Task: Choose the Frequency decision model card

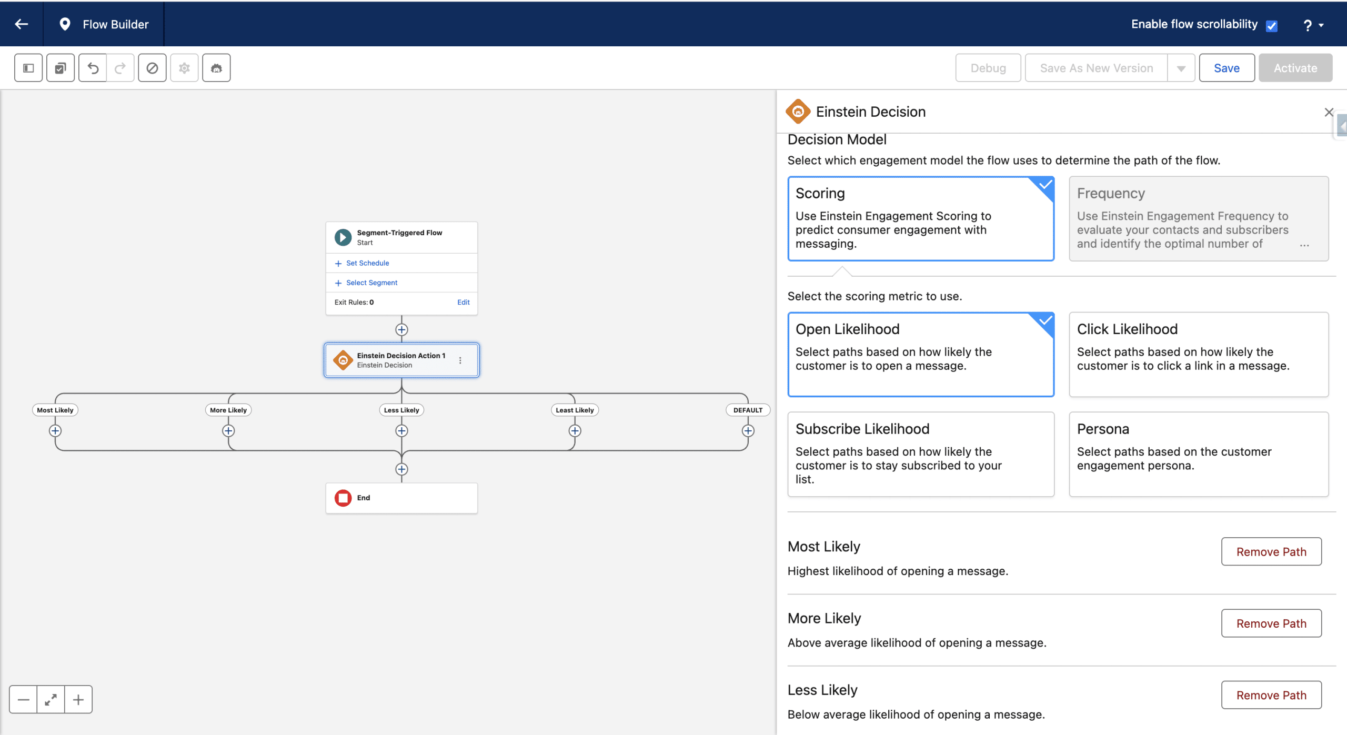Action: [1199, 218]
